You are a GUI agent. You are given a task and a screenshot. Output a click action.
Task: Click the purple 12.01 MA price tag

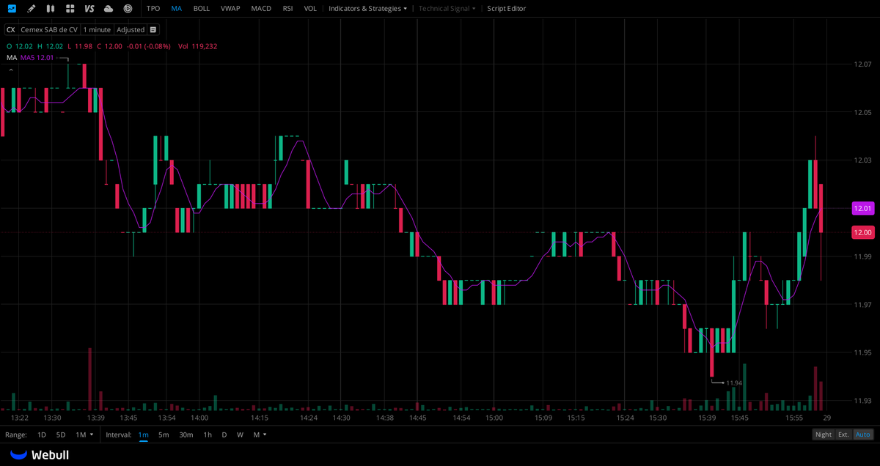click(x=862, y=209)
